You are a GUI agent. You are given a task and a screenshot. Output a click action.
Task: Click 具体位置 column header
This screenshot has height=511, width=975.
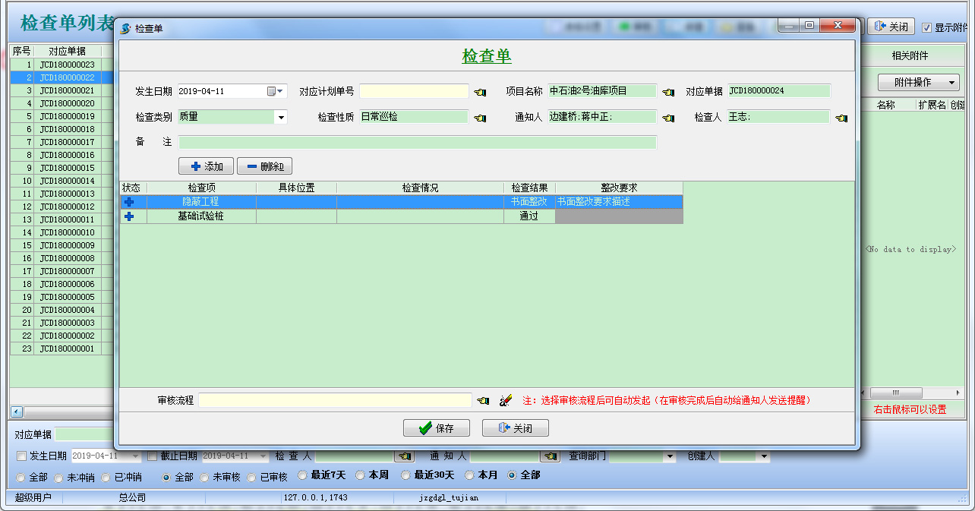pyautogui.click(x=296, y=188)
